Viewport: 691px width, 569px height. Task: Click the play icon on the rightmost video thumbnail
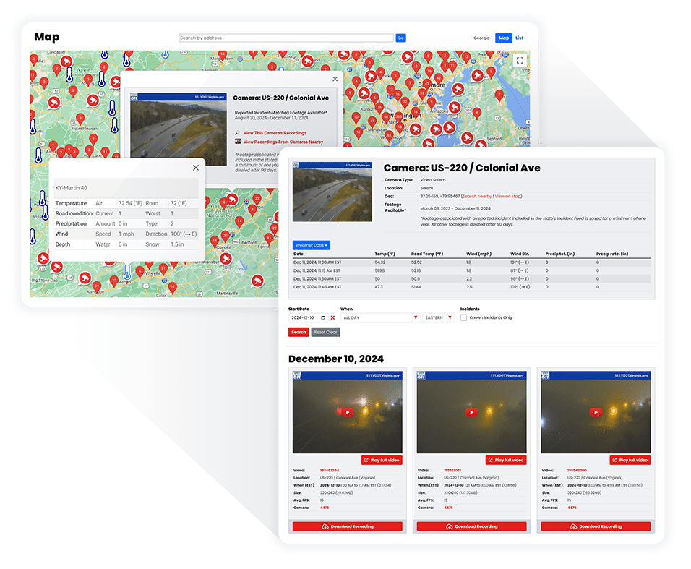coord(596,412)
